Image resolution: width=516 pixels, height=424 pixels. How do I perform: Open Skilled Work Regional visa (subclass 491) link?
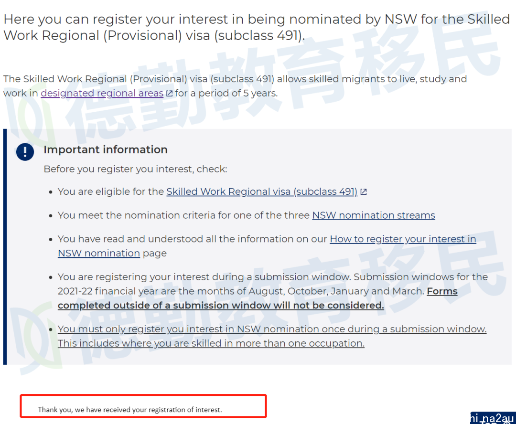(x=262, y=191)
